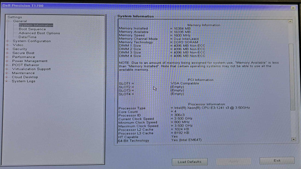301x169 pixels.
Task: Click the Memory Installed value 16384 MB
Action: coord(182,29)
